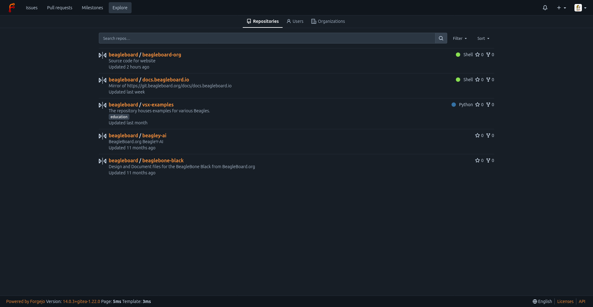Click the education topic tag
The height and width of the screenshot is (307, 593).
coord(119,117)
